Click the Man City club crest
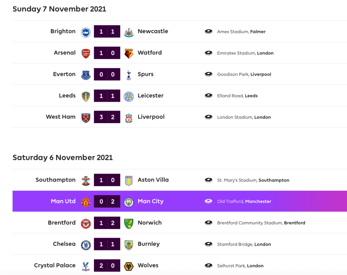The width and height of the screenshot is (347, 275). click(x=129, y=202)
